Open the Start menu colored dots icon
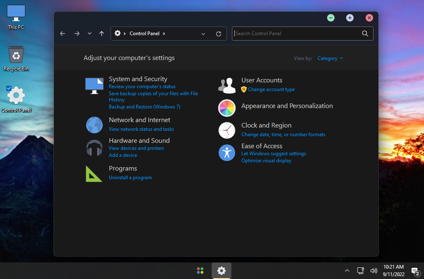424x279 pixels. pos(200,271)
